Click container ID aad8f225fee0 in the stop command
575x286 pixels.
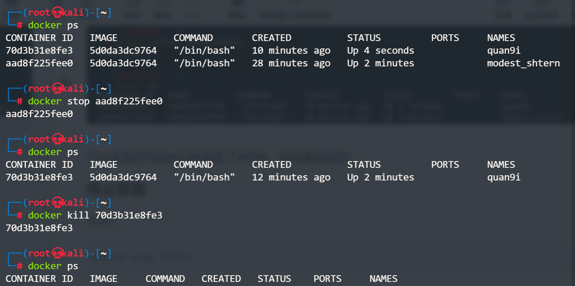pos(129,101)
